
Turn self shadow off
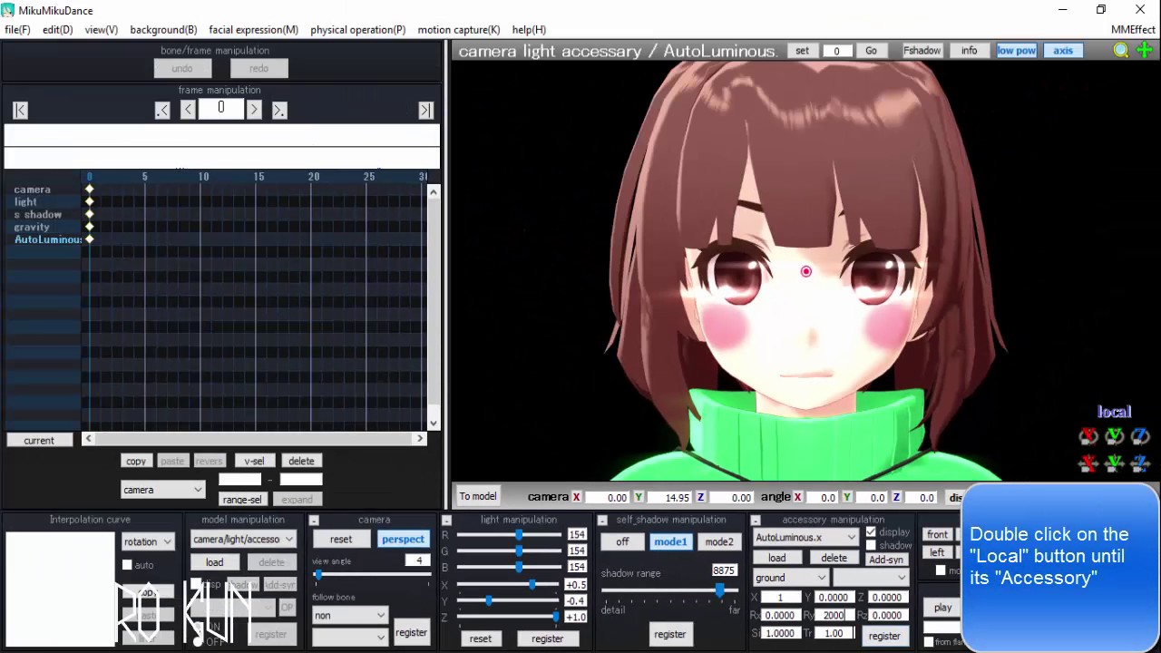pyautogui.click(x=622, y=542)
